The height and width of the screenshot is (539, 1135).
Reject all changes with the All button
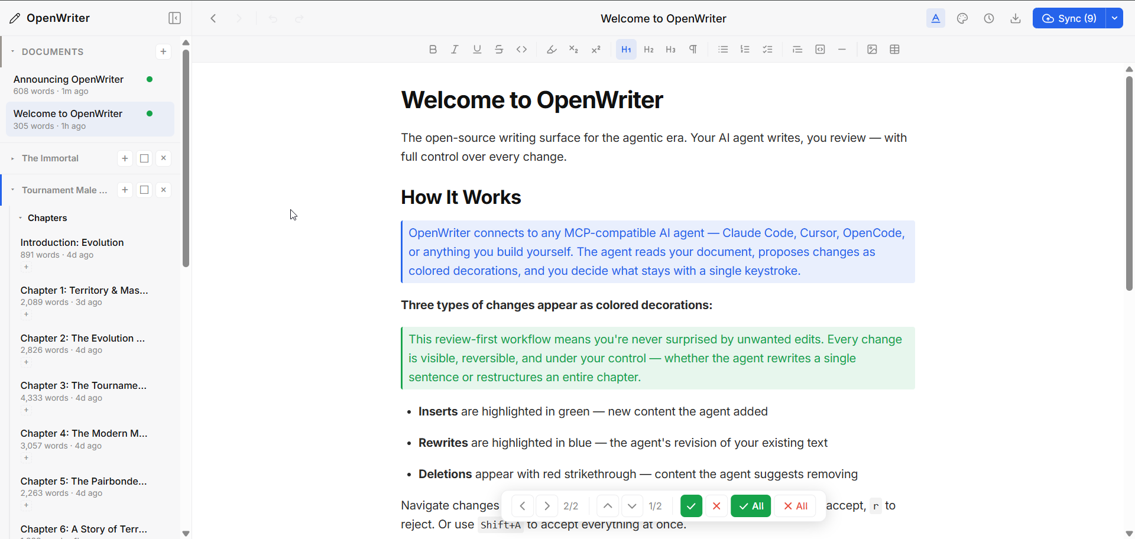click(x=794, y=506)
